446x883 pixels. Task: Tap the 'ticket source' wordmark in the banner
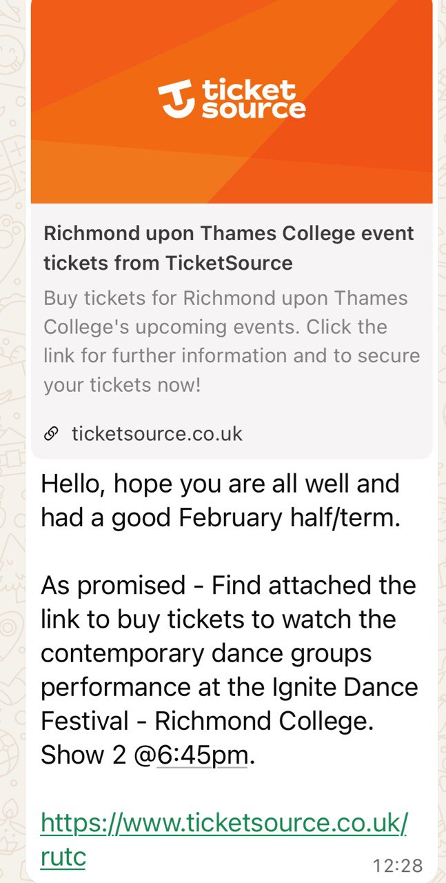pyautogui.click(x=252, y=99)
